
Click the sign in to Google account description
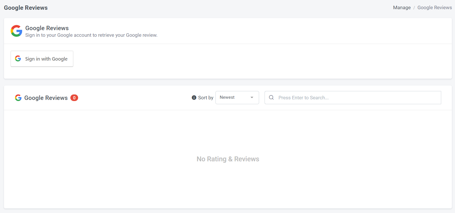click(x=91, y=35)
